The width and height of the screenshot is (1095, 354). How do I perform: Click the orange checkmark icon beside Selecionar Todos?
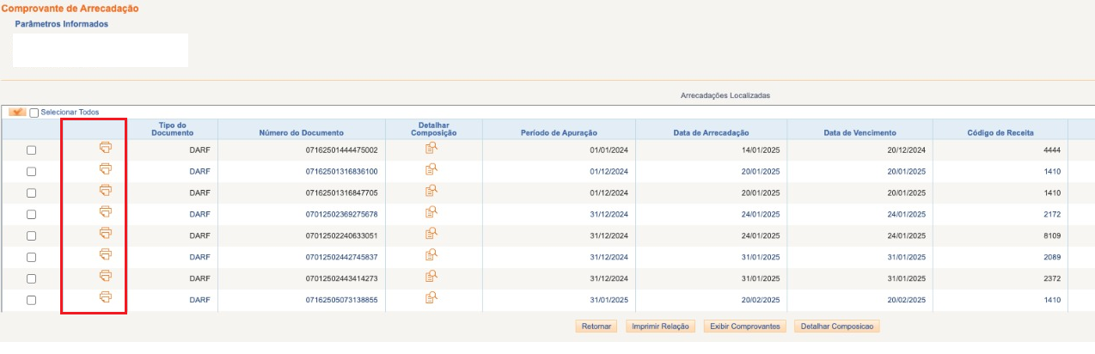17,112
